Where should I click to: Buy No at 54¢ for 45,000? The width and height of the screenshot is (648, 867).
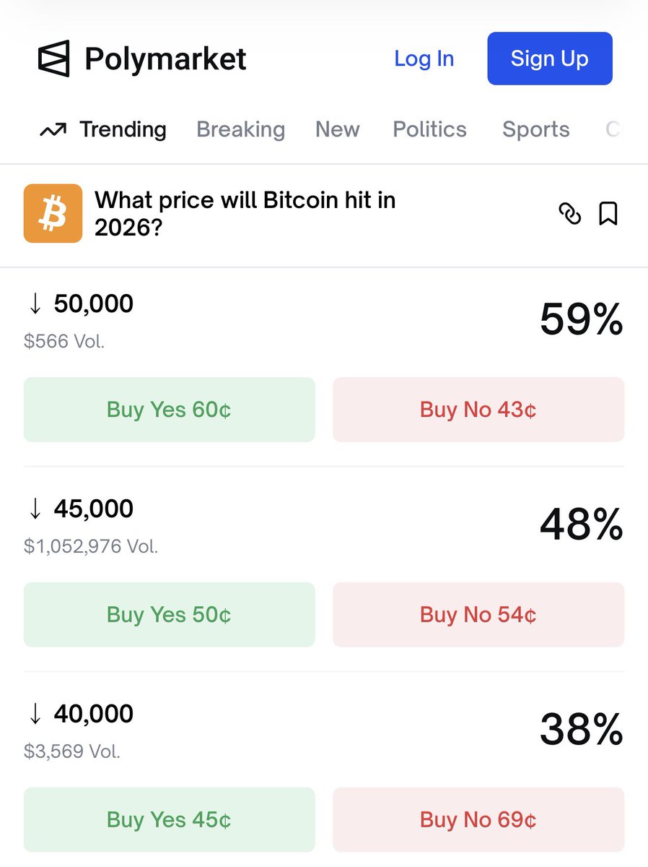pos(478,615)
